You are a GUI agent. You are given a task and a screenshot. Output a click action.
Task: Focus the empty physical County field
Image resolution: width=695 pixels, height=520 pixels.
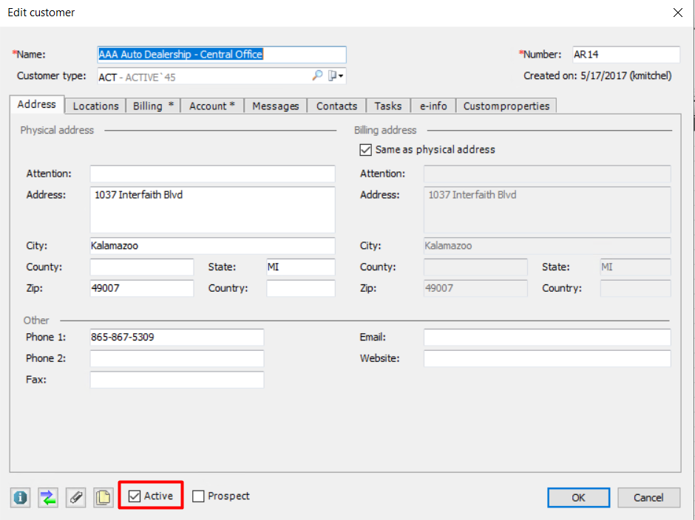(x=142, y=267)
